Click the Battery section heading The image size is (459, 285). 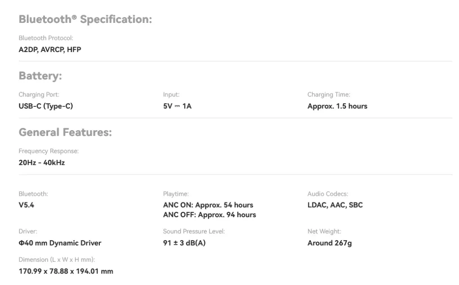click(40, 76)
